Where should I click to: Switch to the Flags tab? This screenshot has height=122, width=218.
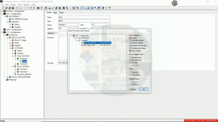coord(55,13)
